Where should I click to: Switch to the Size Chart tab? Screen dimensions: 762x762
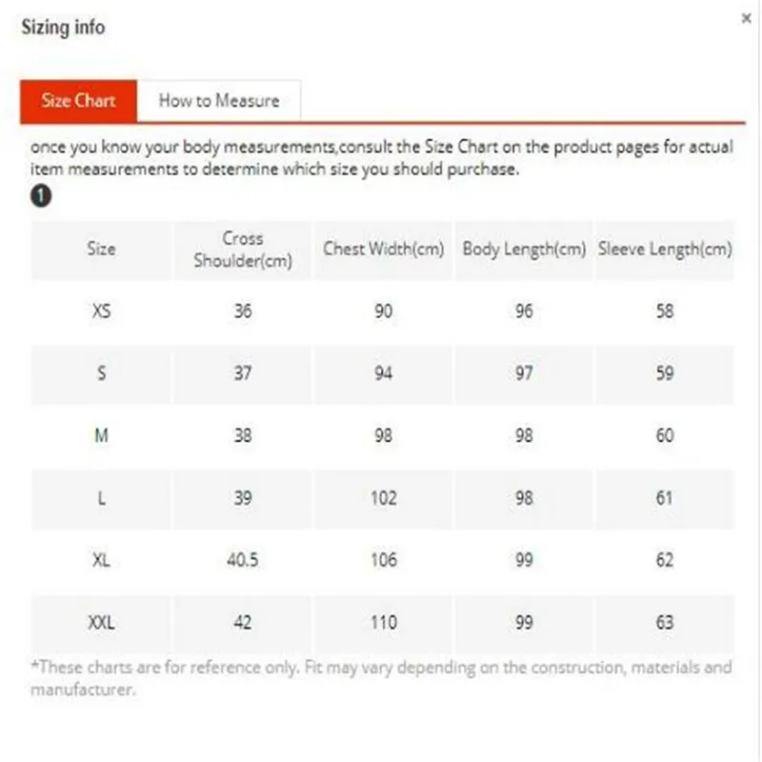click(79, 100)
